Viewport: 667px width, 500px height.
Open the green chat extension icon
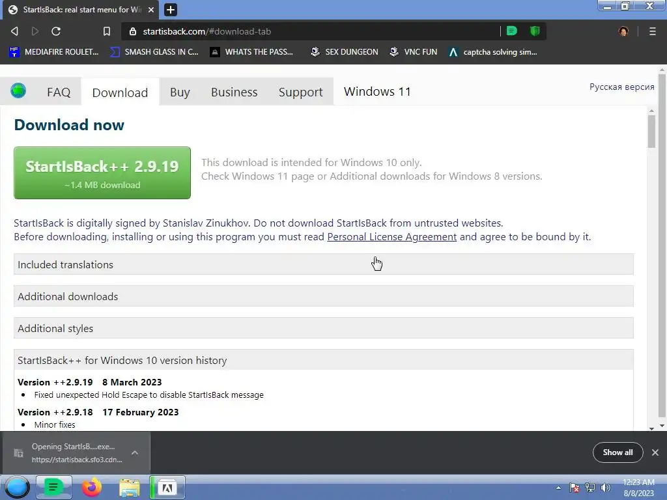512,31
